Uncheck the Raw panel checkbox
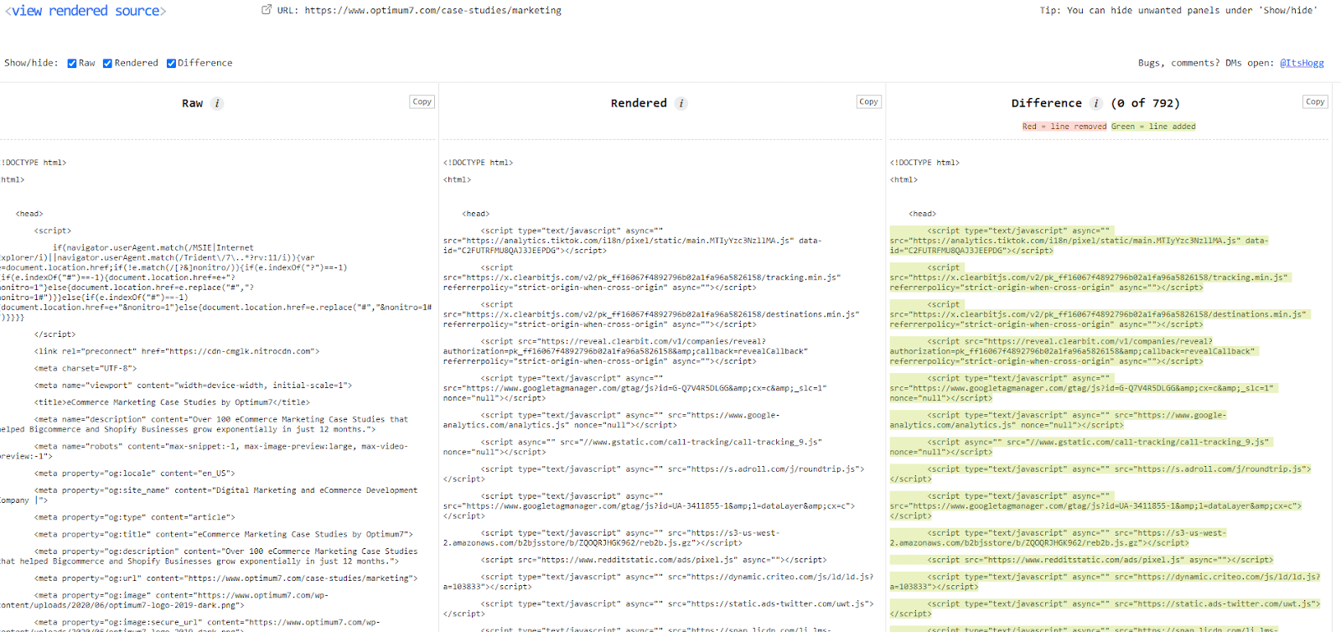This screenshot has height=632, width=1341. (x=72, y=63)
